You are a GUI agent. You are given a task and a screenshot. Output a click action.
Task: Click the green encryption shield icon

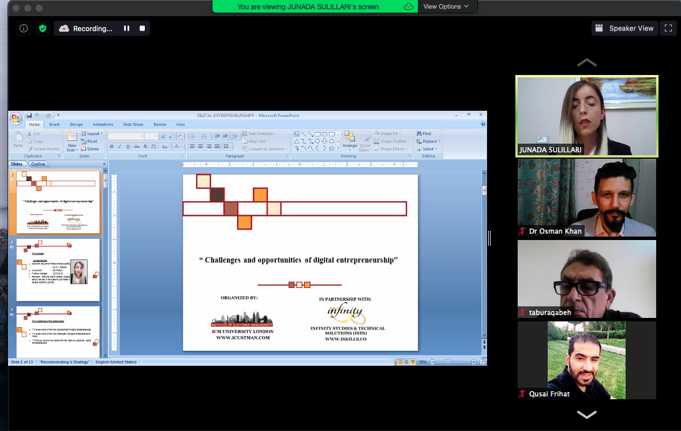pyautogui.click(x=43, y=28)
